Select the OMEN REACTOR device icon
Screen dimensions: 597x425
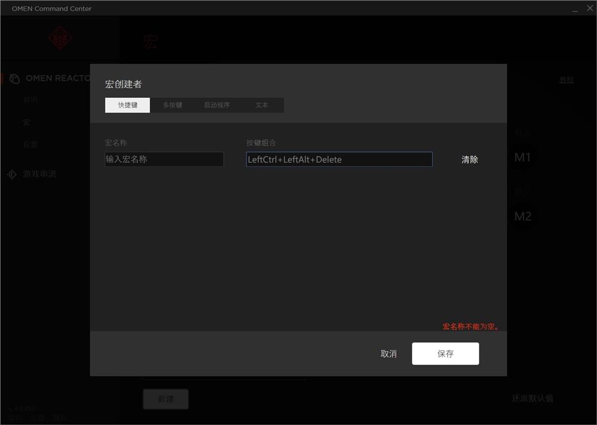14,78
